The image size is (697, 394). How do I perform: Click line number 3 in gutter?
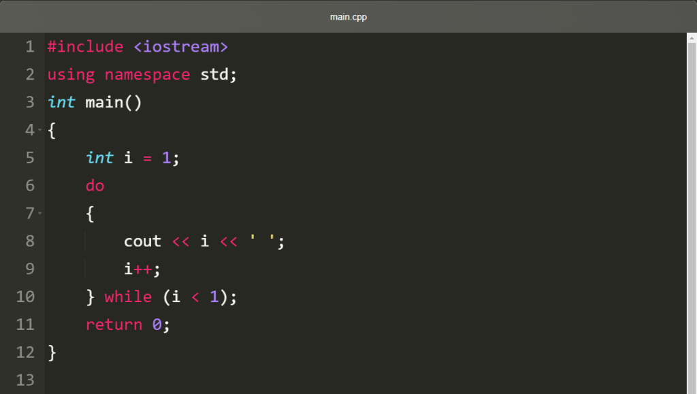(30, 102)
